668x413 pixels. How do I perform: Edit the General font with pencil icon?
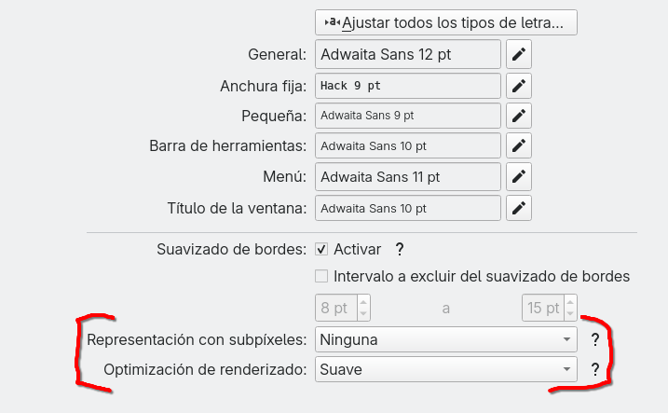coord(518,54)
